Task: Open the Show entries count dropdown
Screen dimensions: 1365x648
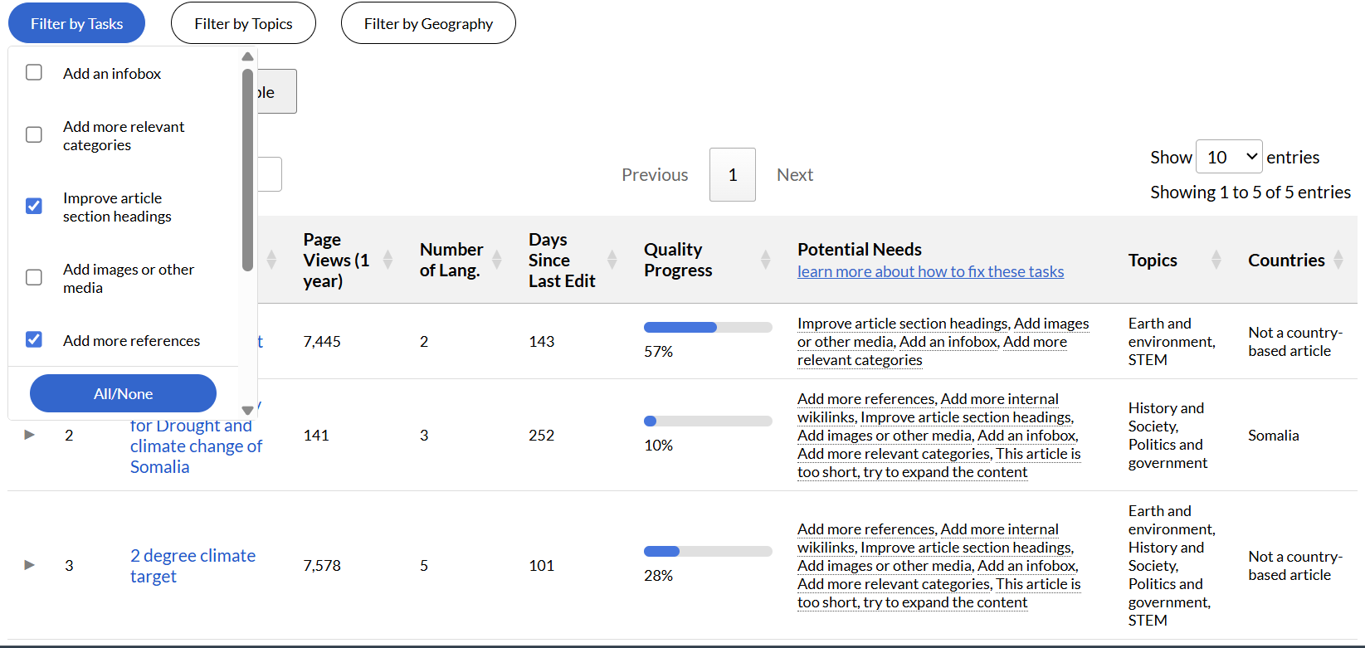Action: [1229, 157]
